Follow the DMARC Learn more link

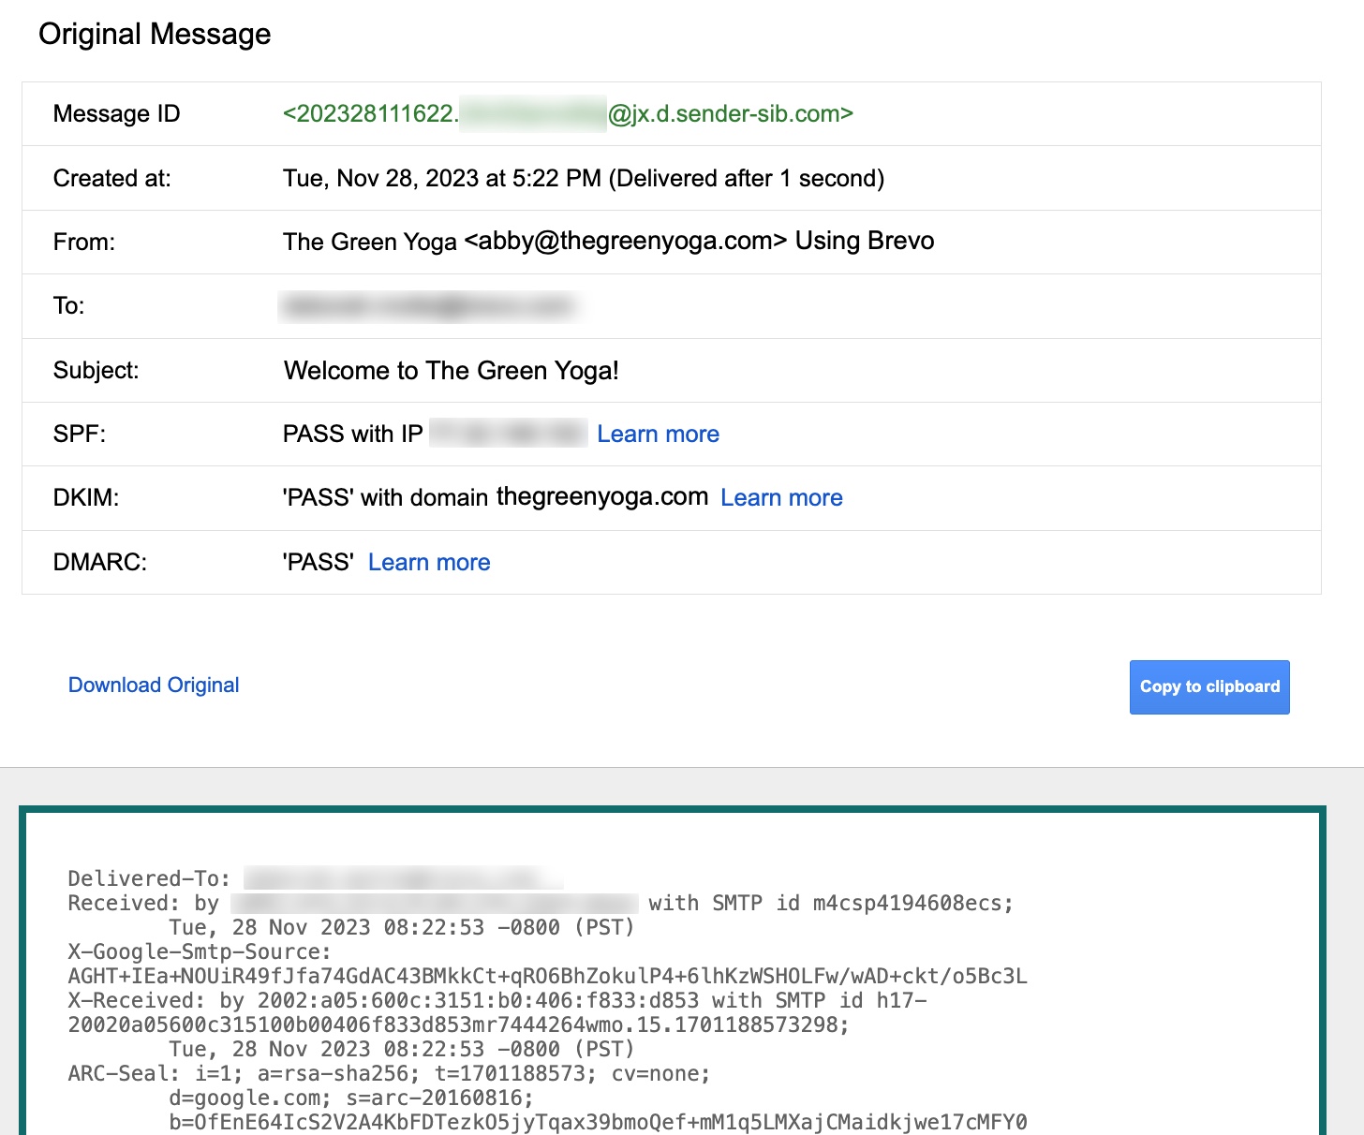click(429, 562)
